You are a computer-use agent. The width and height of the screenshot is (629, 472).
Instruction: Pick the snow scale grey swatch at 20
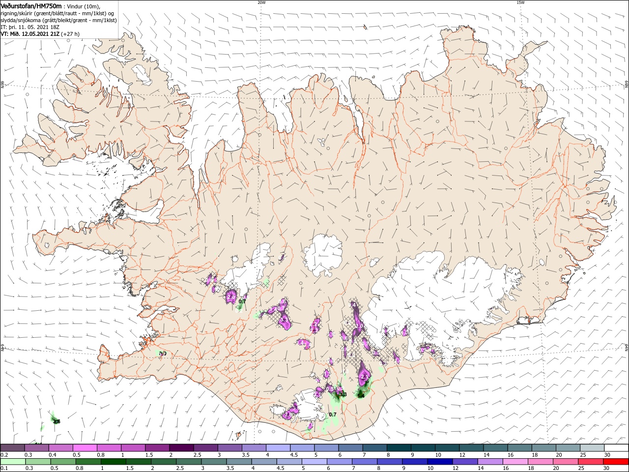point(567,447)
